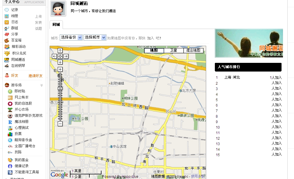Open the 分享 heart icon
This screenshot has height=179, width=294.
point(7,34)
